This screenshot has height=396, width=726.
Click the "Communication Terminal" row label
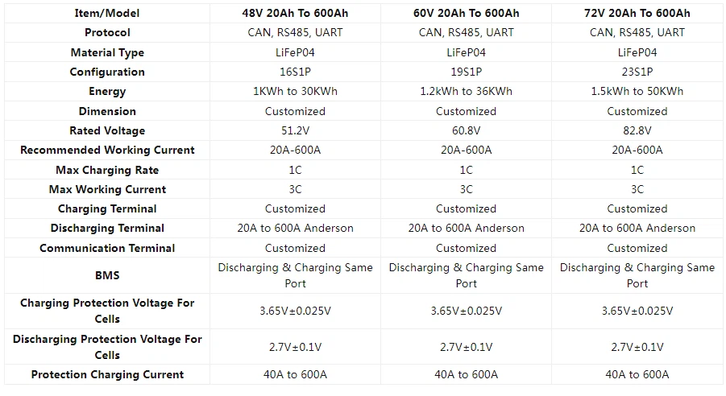(x=107, y=248)
